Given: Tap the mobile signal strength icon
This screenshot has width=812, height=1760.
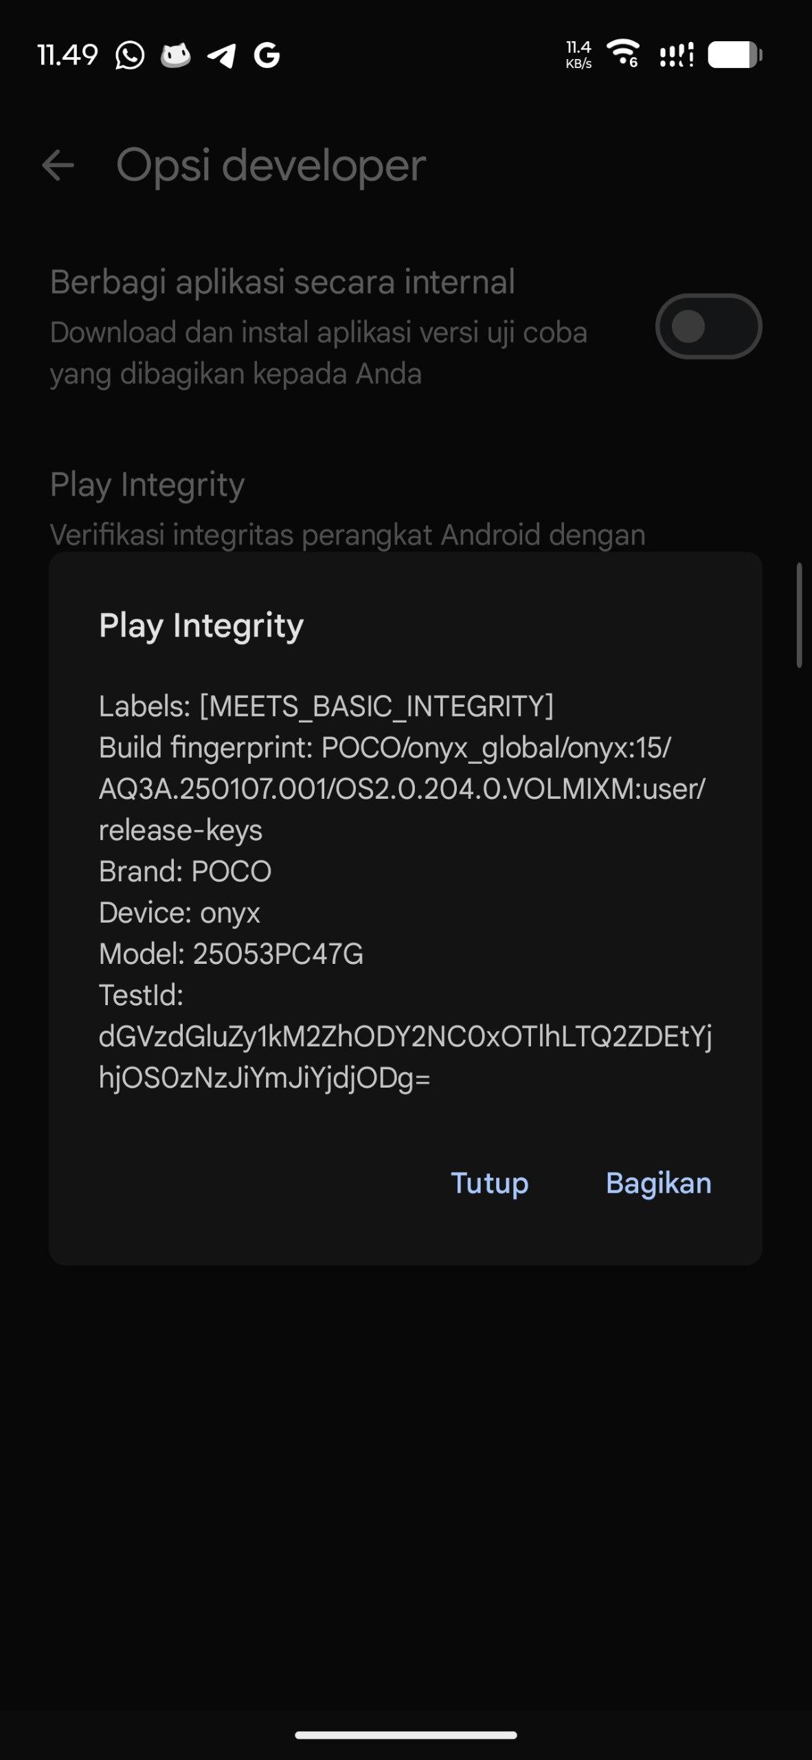Looking at the screenshot, I should point(677,55).
